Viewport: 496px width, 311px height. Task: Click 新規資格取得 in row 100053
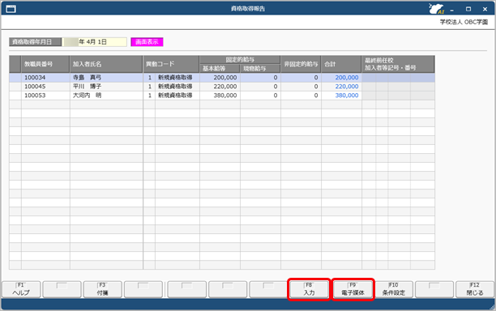(175, 95)
